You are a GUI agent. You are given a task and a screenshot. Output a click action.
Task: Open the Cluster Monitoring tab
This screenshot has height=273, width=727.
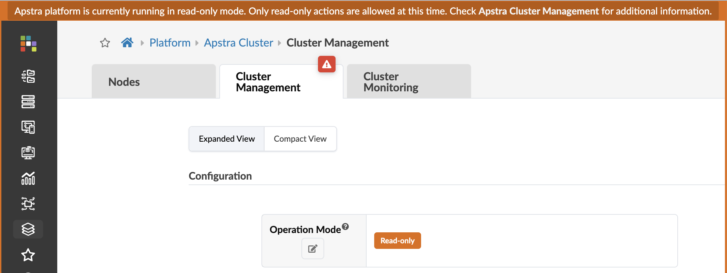(409, 82)
